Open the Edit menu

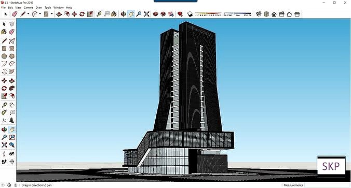(x=10, y=8)
